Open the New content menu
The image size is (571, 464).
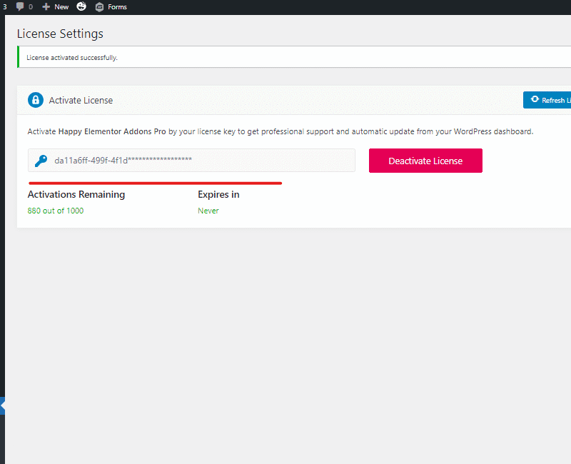[56, 6]
